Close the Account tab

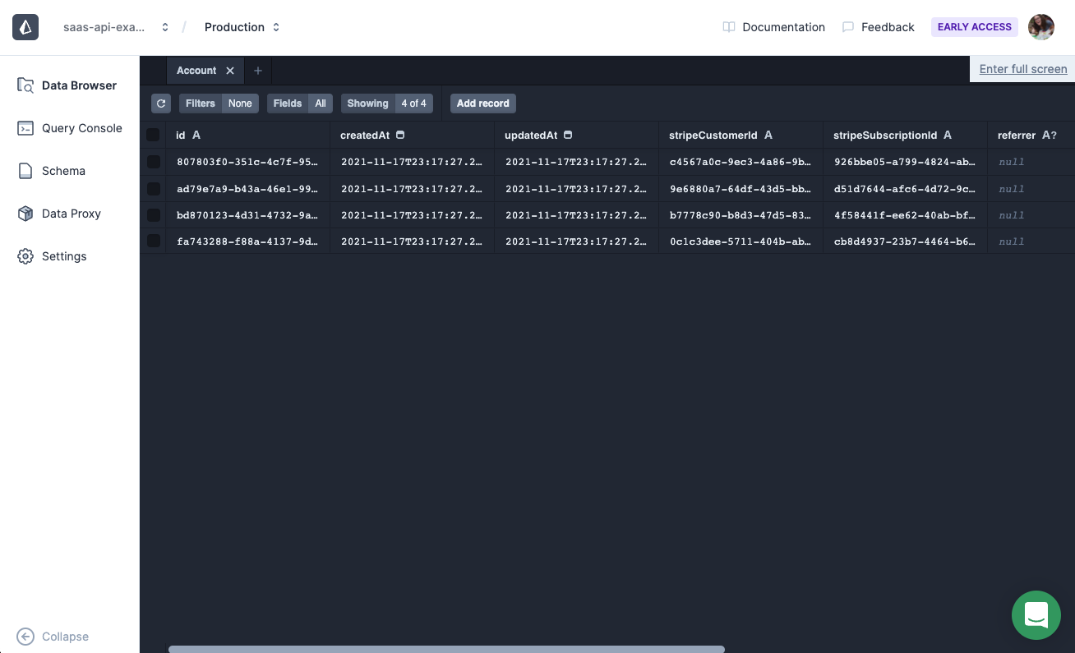230,71
